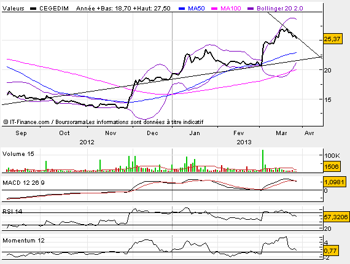Click the RSI 20 axis label
This screenshot has height=264, width=350.
coord(328,229)
